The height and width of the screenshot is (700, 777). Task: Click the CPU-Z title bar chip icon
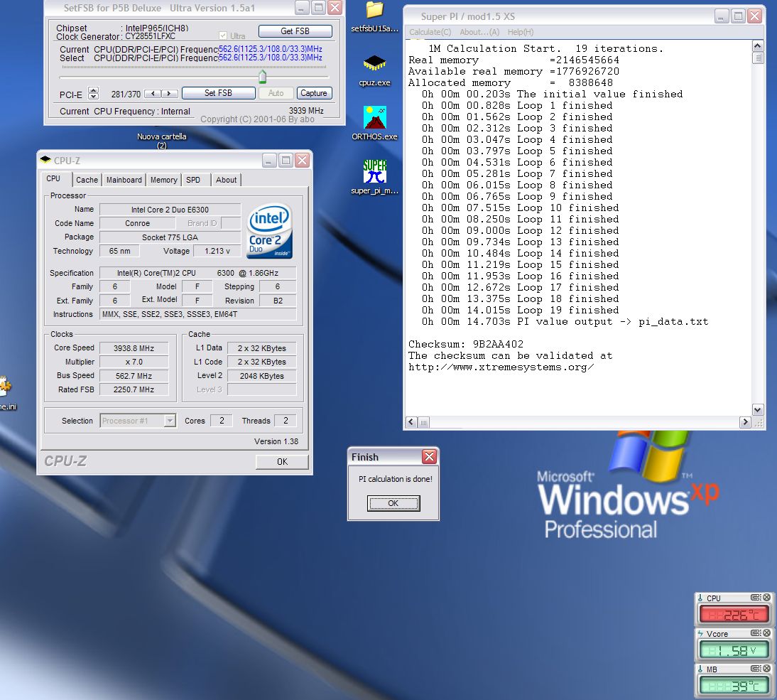(45, 160)
